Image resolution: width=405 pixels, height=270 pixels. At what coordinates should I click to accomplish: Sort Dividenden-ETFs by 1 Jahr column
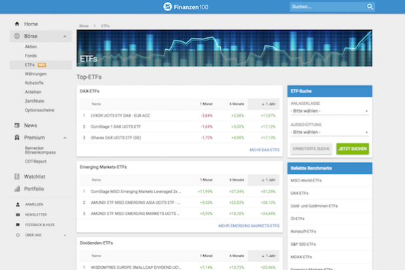(x=263, y=256)
